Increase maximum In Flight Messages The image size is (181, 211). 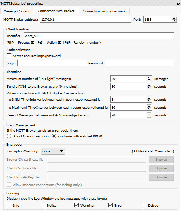coord(149,78)
